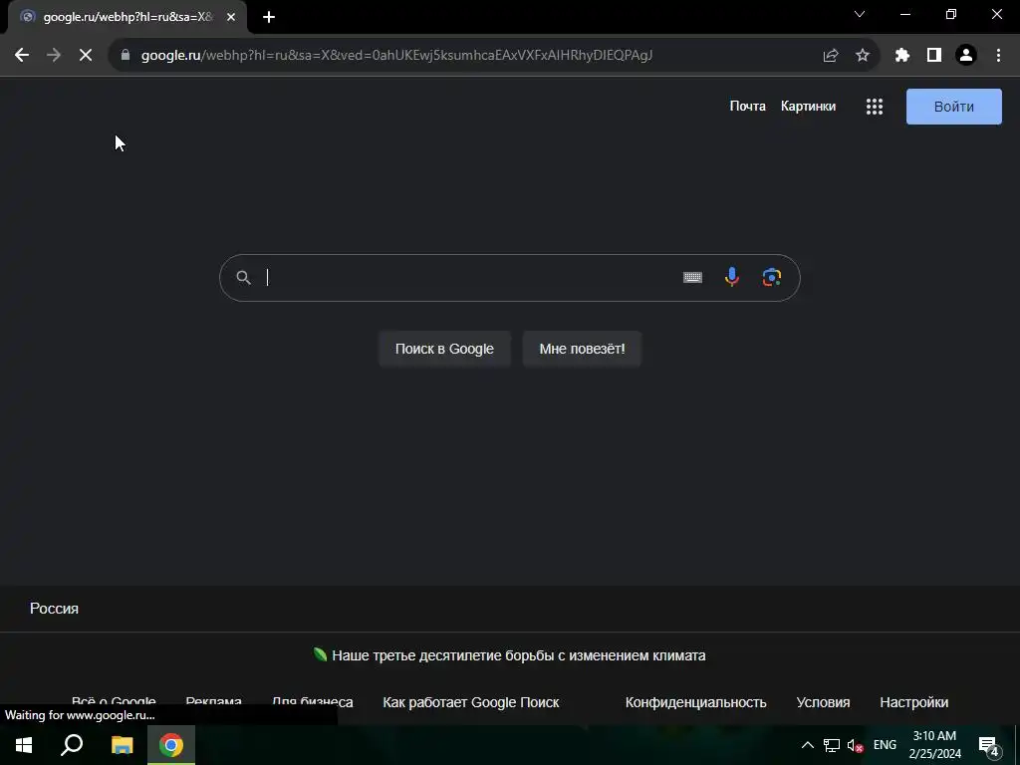Open the network status tray icon

click(x=832, y=745)
